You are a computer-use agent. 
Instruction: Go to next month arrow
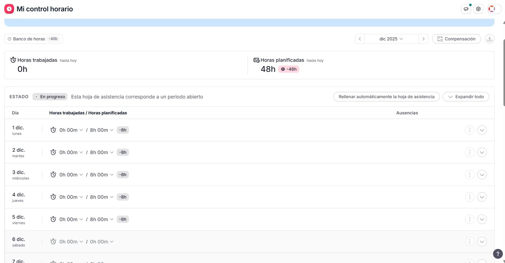point(423,39)
